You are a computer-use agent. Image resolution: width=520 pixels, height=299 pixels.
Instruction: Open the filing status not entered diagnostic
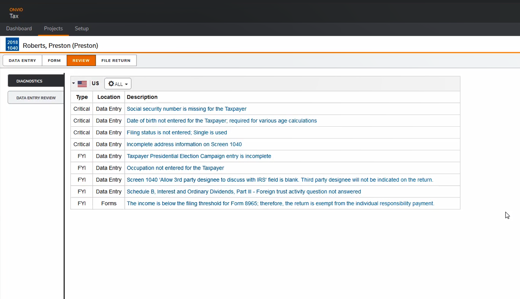tap(177, 132)
